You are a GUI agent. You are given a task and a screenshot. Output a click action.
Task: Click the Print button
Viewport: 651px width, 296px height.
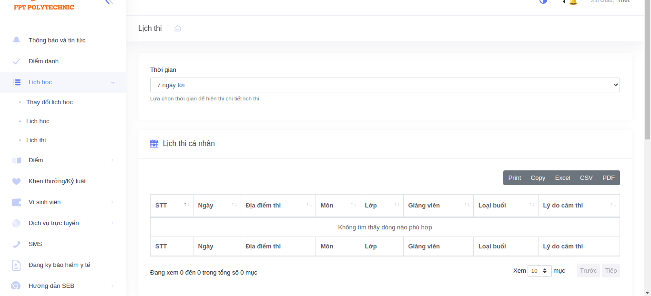(515, 178)
